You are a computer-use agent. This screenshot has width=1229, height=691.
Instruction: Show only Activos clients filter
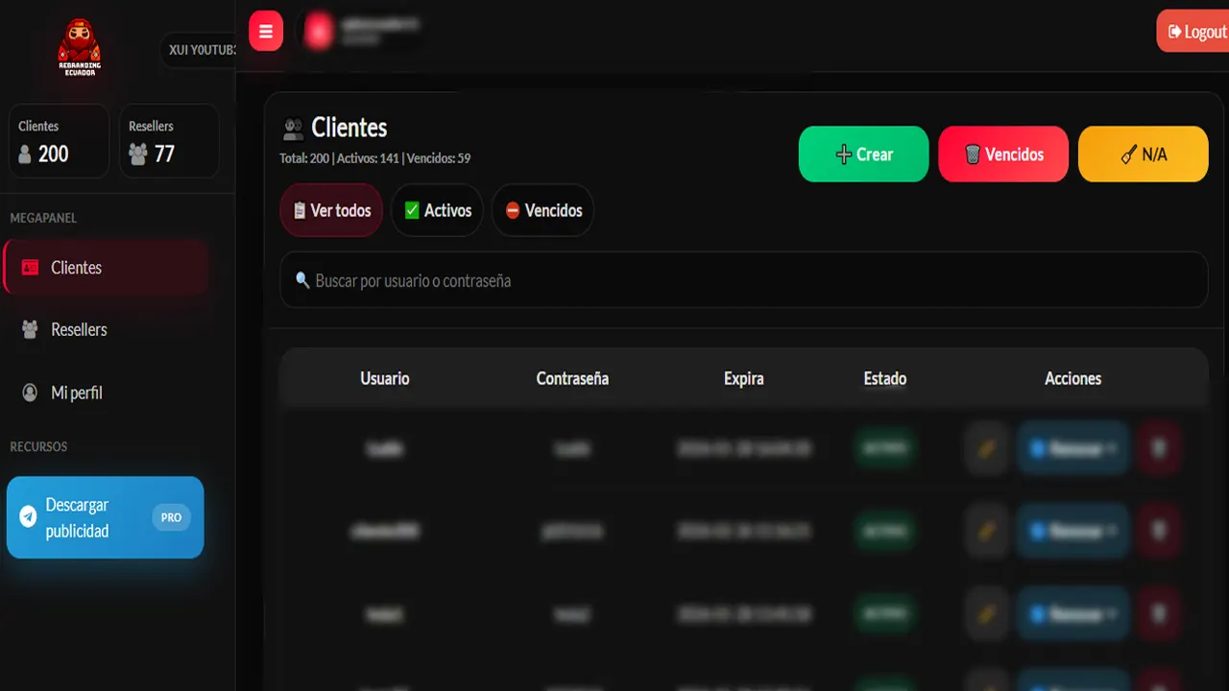[437, 210]
